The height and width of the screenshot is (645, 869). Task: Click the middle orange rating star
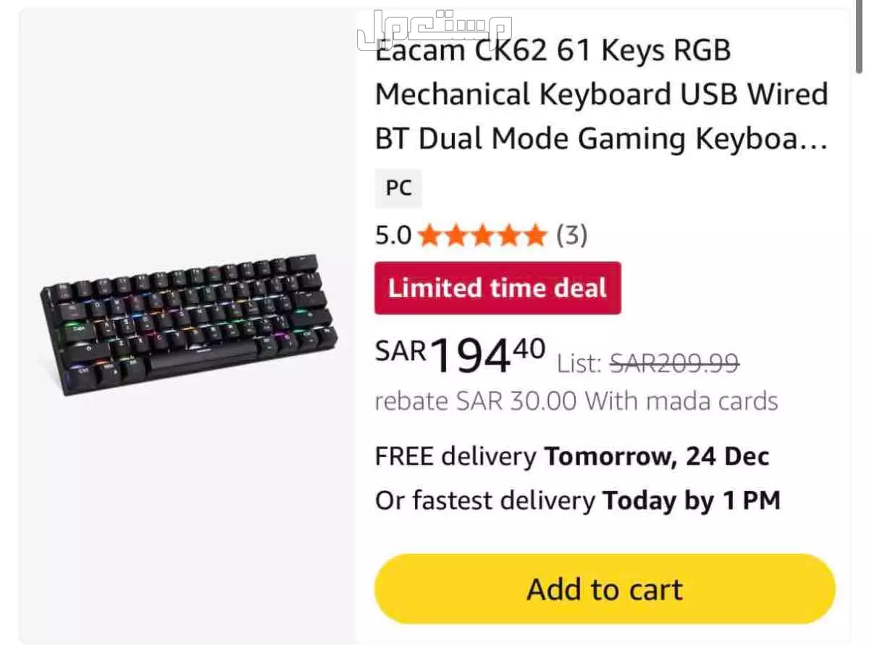[x=482, y=235]
